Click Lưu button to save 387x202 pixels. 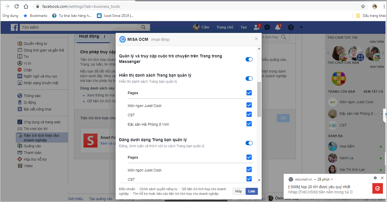point(252,191)
